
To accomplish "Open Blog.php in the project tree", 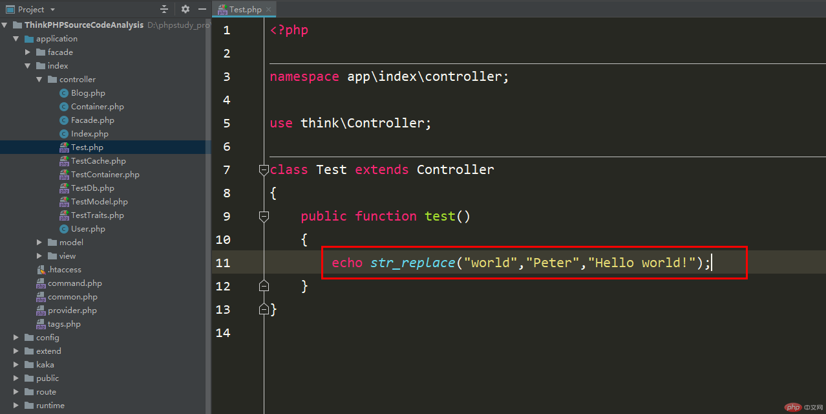I will click(x=88, y=93).
